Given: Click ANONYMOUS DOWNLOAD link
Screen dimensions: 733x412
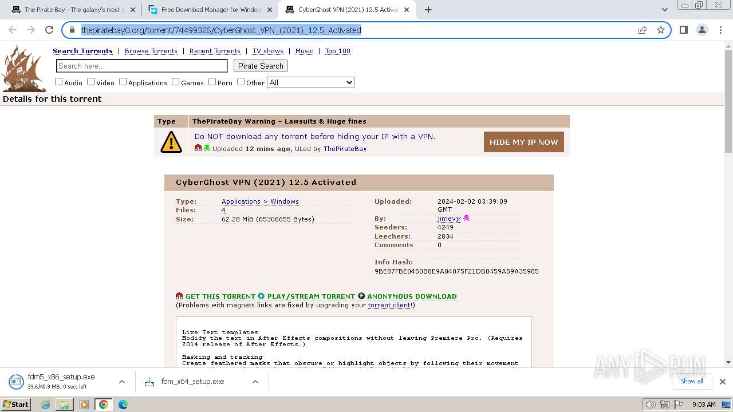Looking at the screenshot, I should tap(412, 296).
